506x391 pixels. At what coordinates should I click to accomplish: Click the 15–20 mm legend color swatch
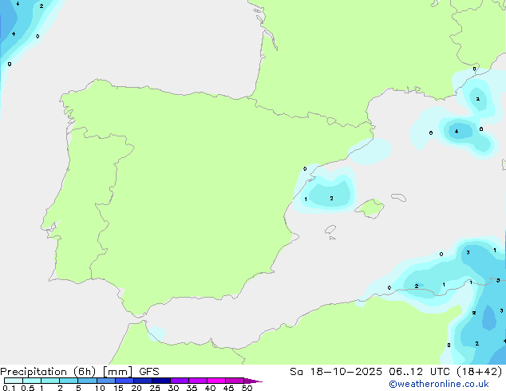(125, 381)
